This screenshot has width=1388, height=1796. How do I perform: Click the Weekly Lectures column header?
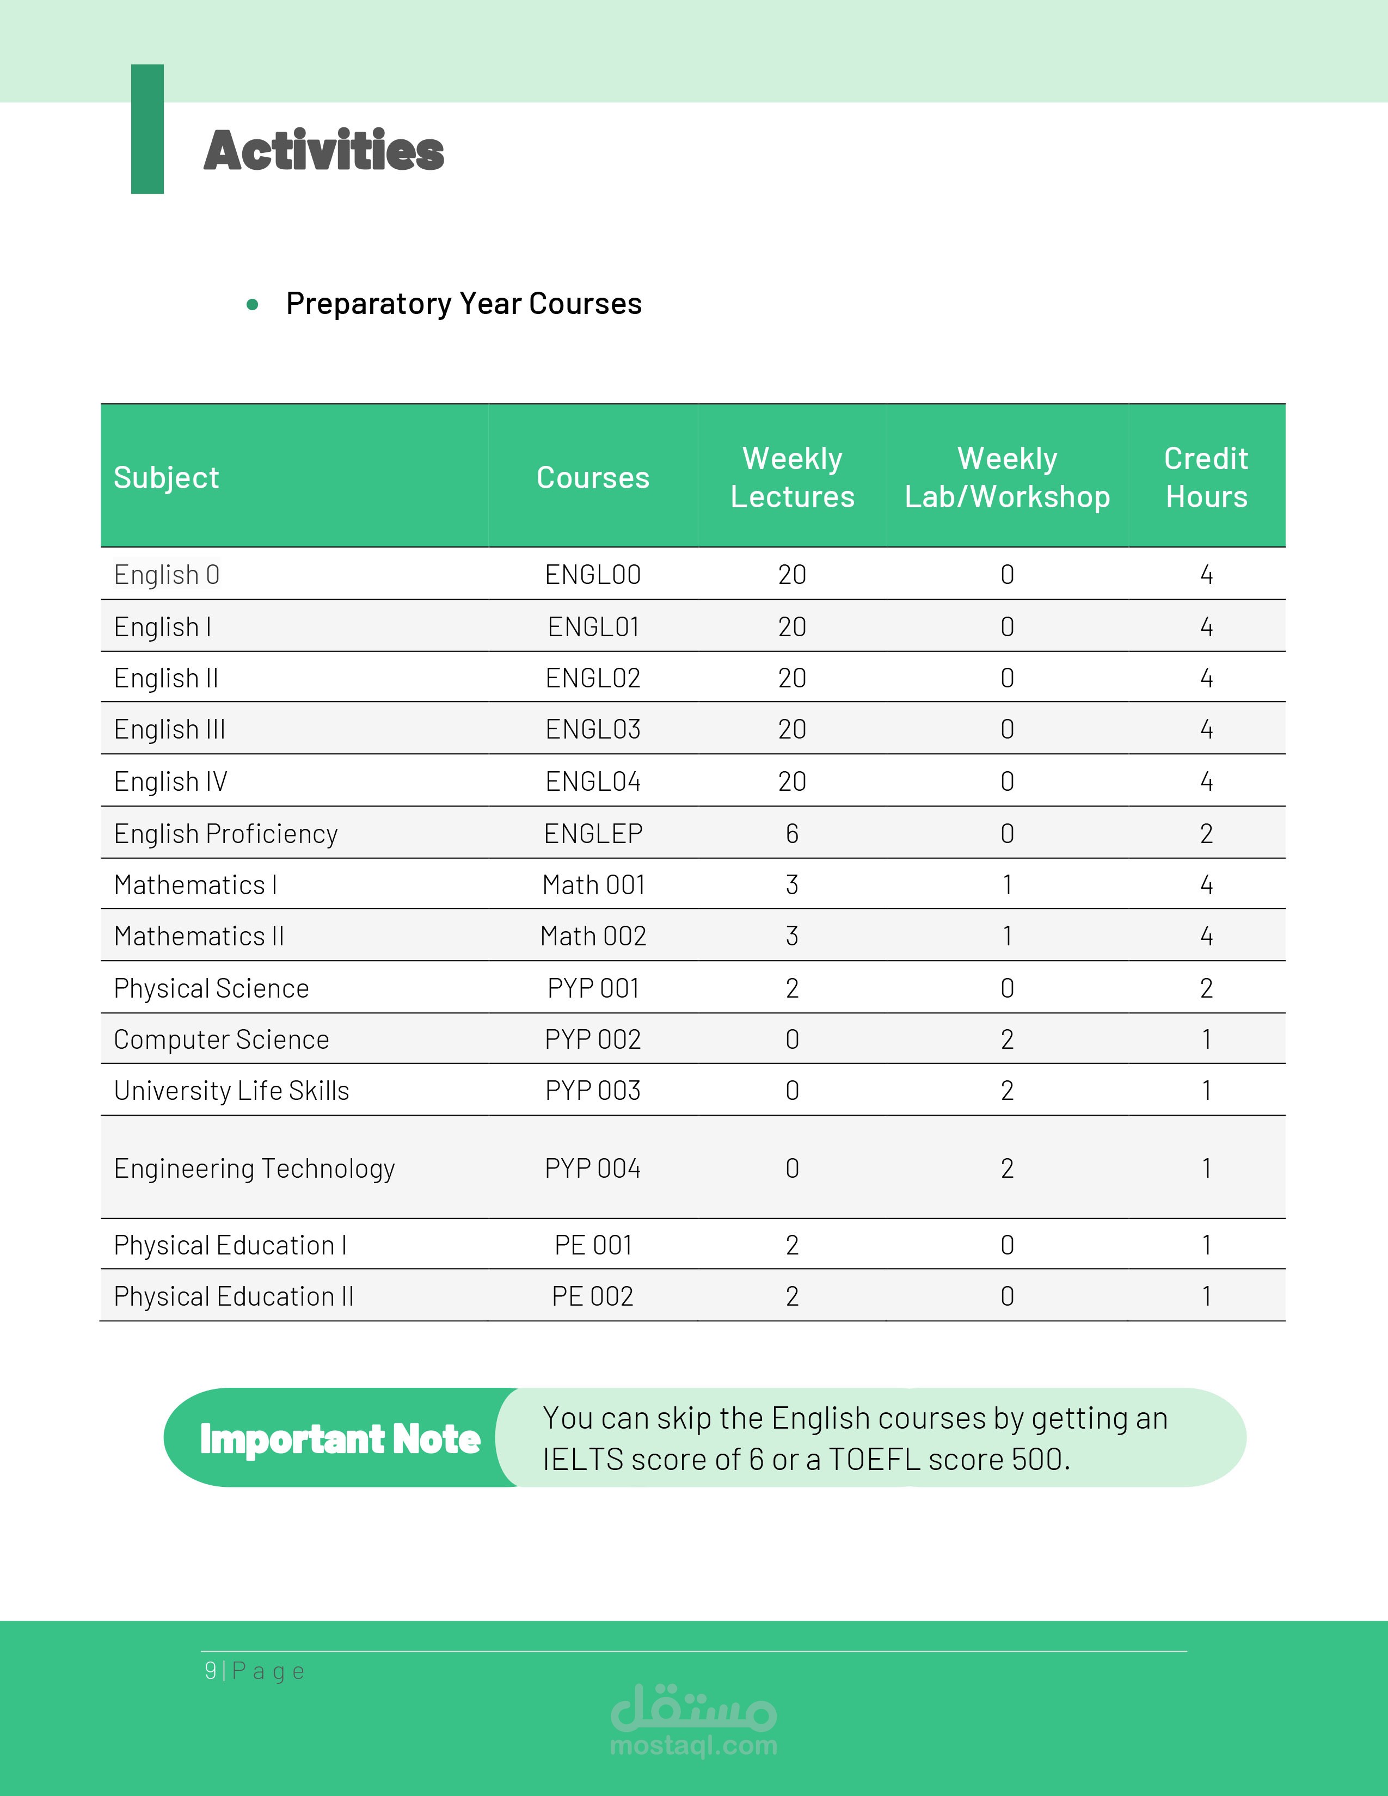tap(792, 478)
